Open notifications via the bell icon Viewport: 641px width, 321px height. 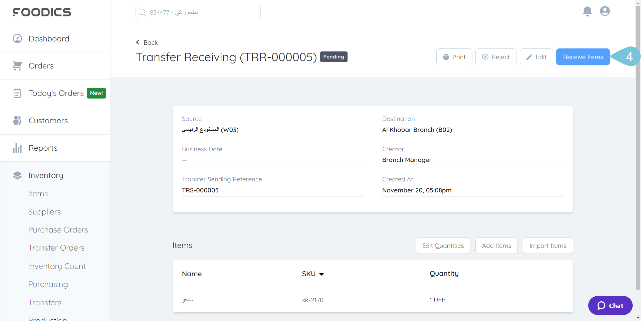[x=587, y=11]
